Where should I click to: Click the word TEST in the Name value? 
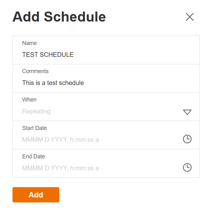[x=30, y=55]
